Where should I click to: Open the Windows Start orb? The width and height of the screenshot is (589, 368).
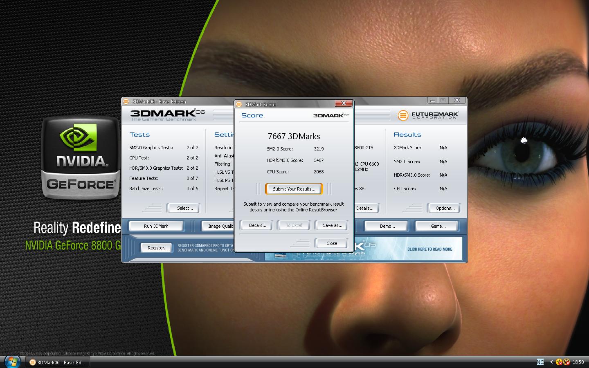[x=12, y=362]
